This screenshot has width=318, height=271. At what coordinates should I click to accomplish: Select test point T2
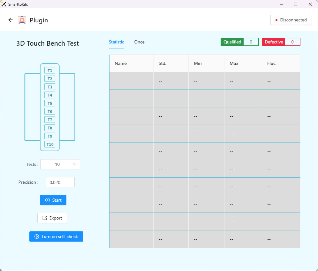point(50,79)
